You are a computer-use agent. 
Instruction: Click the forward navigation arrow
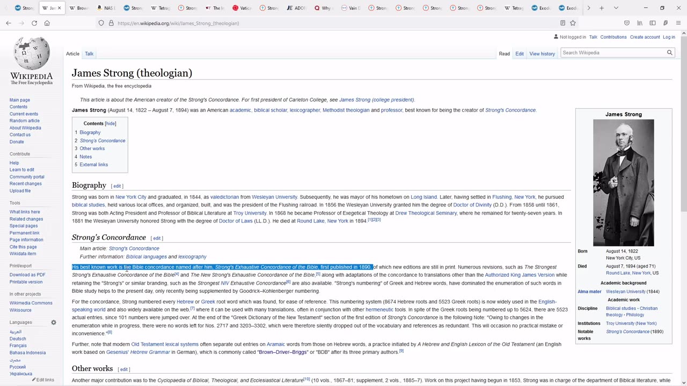pyautogui.click(x=21, y=23)
